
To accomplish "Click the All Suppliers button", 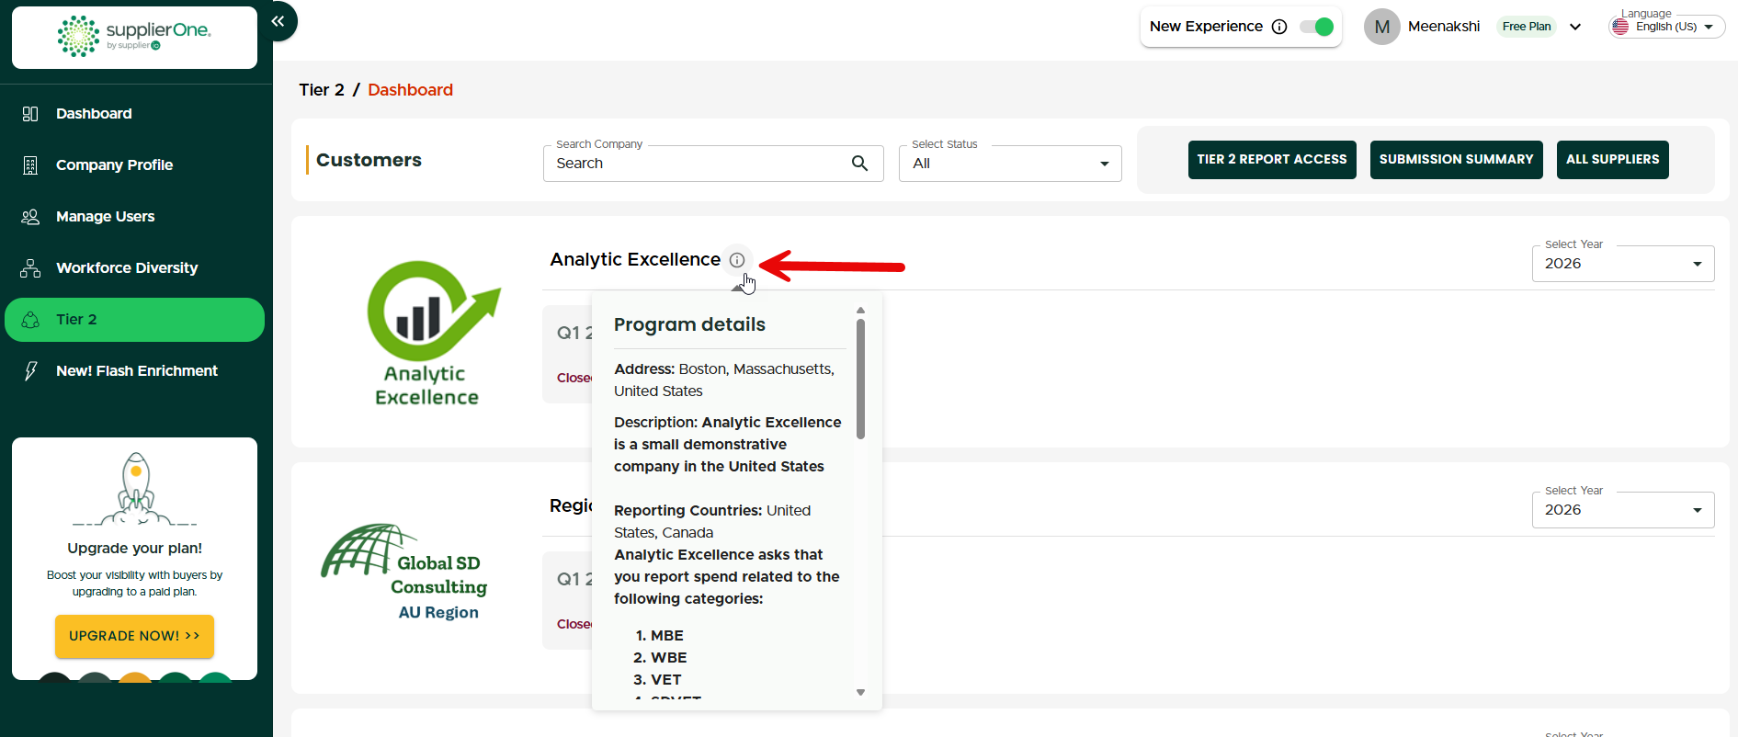I will (x=1613, y=160).
